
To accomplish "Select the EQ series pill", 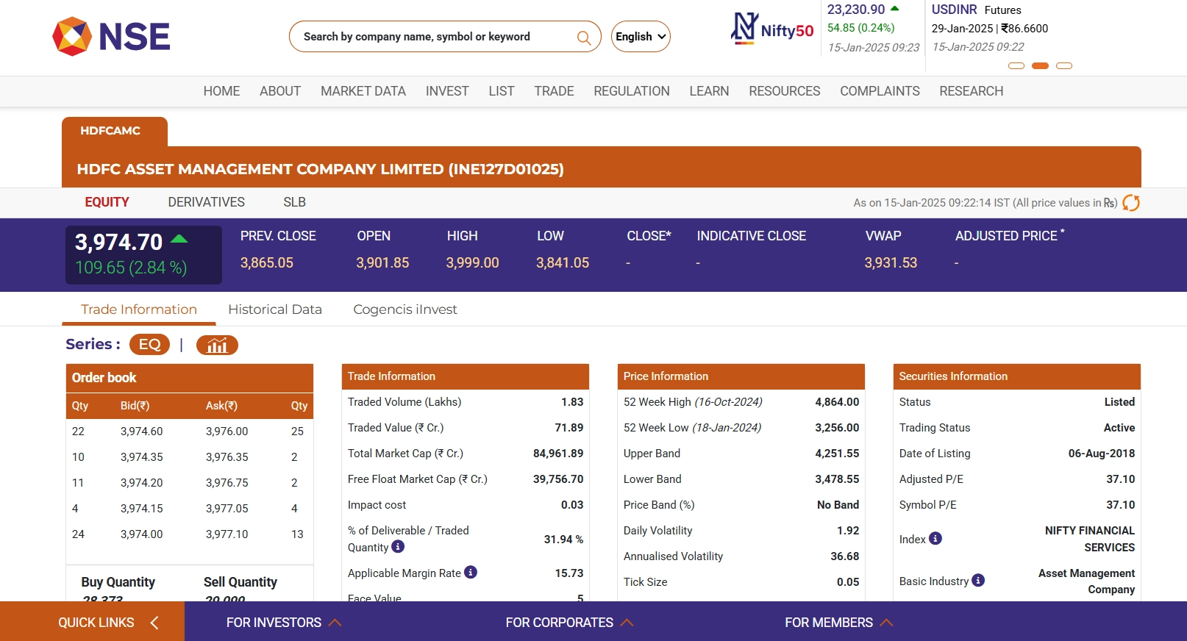I will click(149, 345).
